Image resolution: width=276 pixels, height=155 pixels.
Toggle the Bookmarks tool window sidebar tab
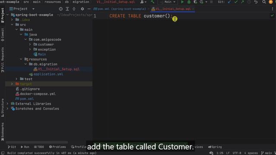point(3,132)
